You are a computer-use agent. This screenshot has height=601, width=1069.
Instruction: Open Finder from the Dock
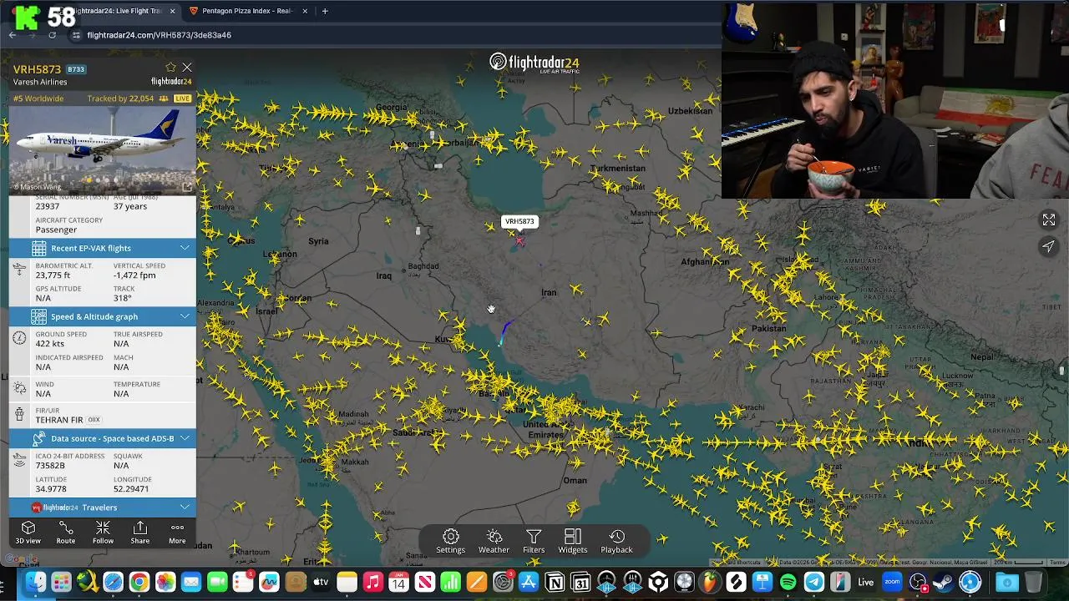35,582
